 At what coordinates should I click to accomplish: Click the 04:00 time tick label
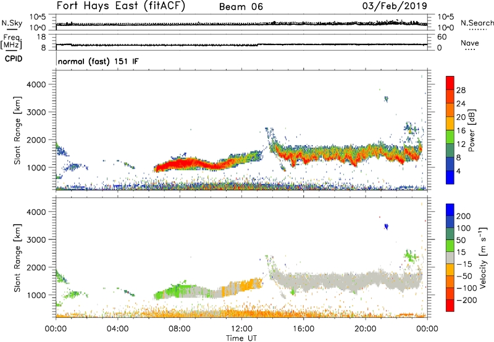coord(117,329)
